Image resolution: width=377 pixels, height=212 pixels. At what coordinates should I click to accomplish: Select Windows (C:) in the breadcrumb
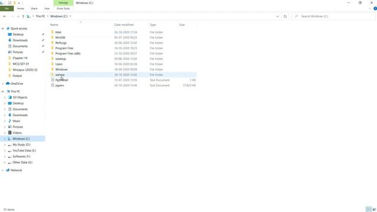coord(59,16)
